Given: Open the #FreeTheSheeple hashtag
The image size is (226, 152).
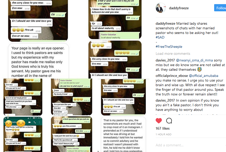Looking at the screenshot, I should coord(169,47).
